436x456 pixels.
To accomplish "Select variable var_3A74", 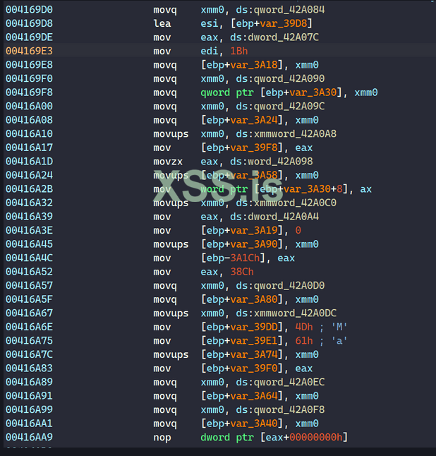I will pos(254,355).
